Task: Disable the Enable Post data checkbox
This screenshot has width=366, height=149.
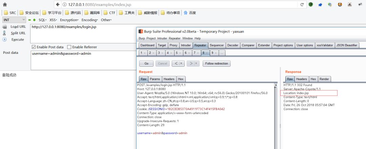Action: click(34, 47)
